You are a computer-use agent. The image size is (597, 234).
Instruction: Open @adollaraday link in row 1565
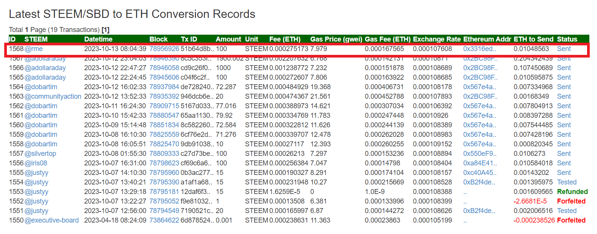(45, 77)
